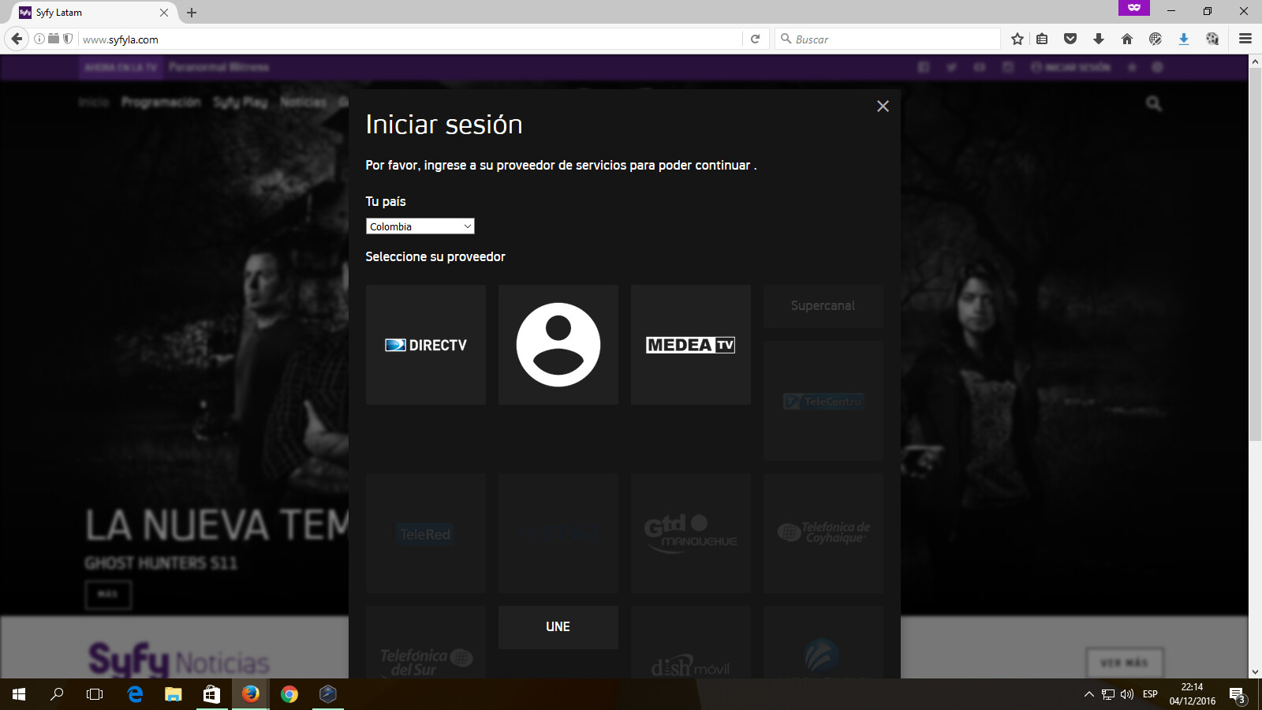Open the hexagon app on the taskbar
This screenshot has height=710, width=1262.
coord(328,694)
